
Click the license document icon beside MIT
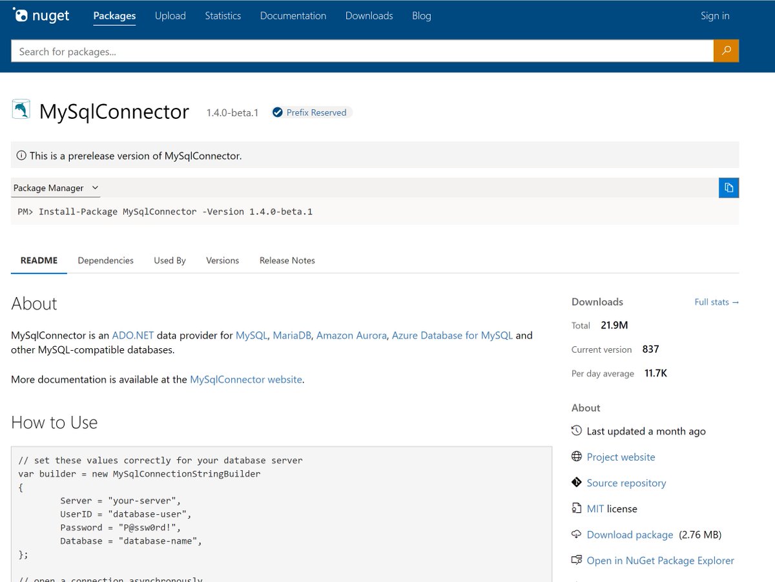tap(577, 508)
